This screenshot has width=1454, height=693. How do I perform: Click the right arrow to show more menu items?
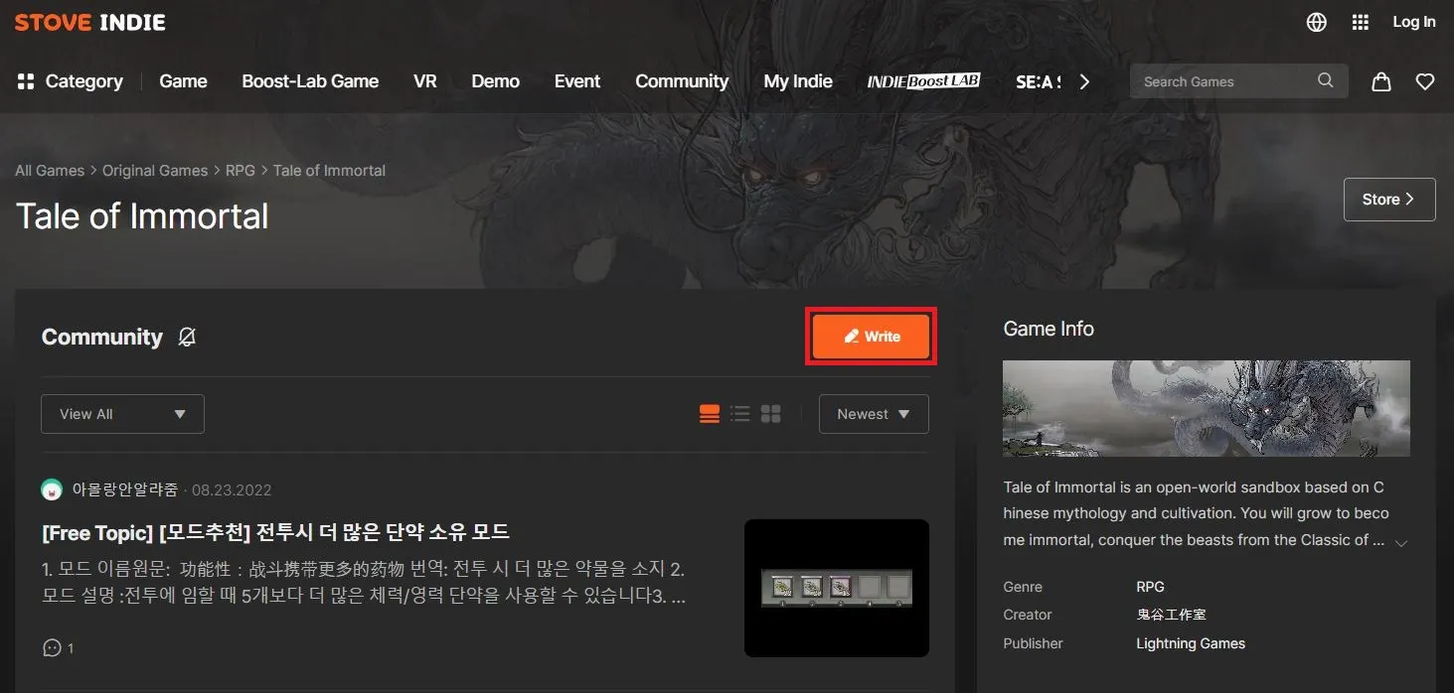coord(1084,81)
